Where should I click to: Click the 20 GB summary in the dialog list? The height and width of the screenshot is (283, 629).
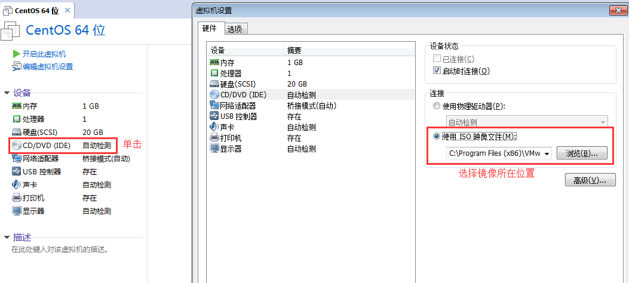click(297, 84)
